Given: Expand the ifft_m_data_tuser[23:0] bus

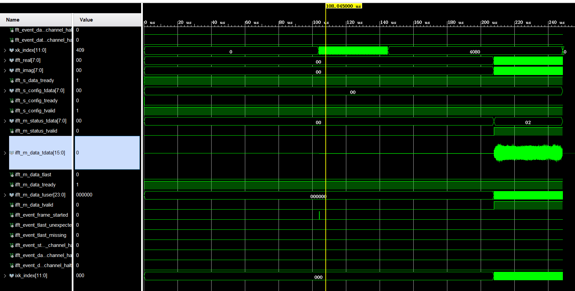Looking at the screenshot, I should click(x=5, y=195).
